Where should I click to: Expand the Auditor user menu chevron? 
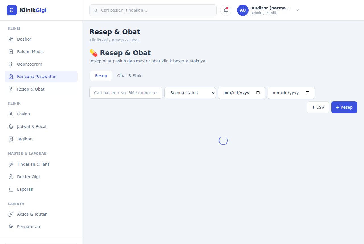[x=297, y=10]
